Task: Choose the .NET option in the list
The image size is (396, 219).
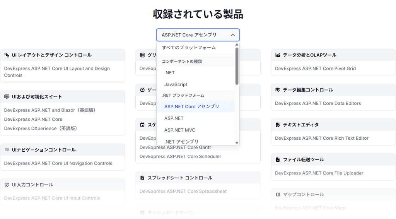Action: click(195, 73)
